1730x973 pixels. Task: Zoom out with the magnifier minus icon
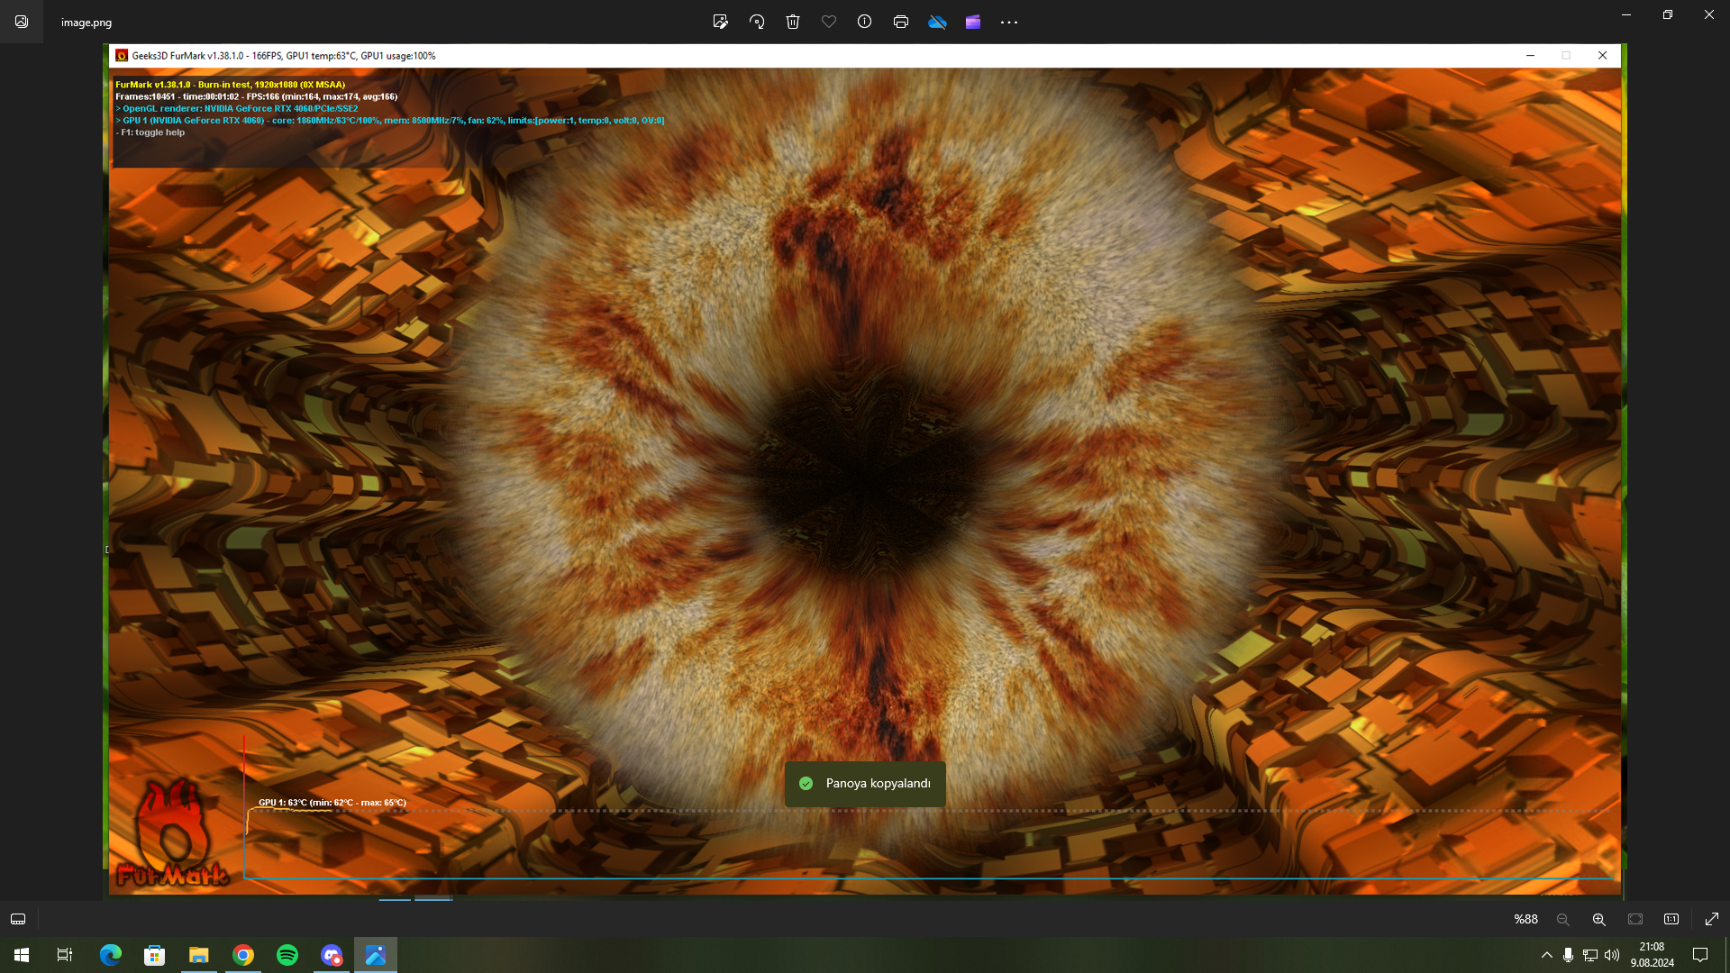click(x=1563, y=919)
